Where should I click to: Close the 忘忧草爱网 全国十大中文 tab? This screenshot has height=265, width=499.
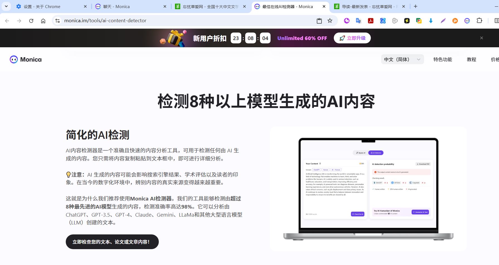[x=244, y=6]
